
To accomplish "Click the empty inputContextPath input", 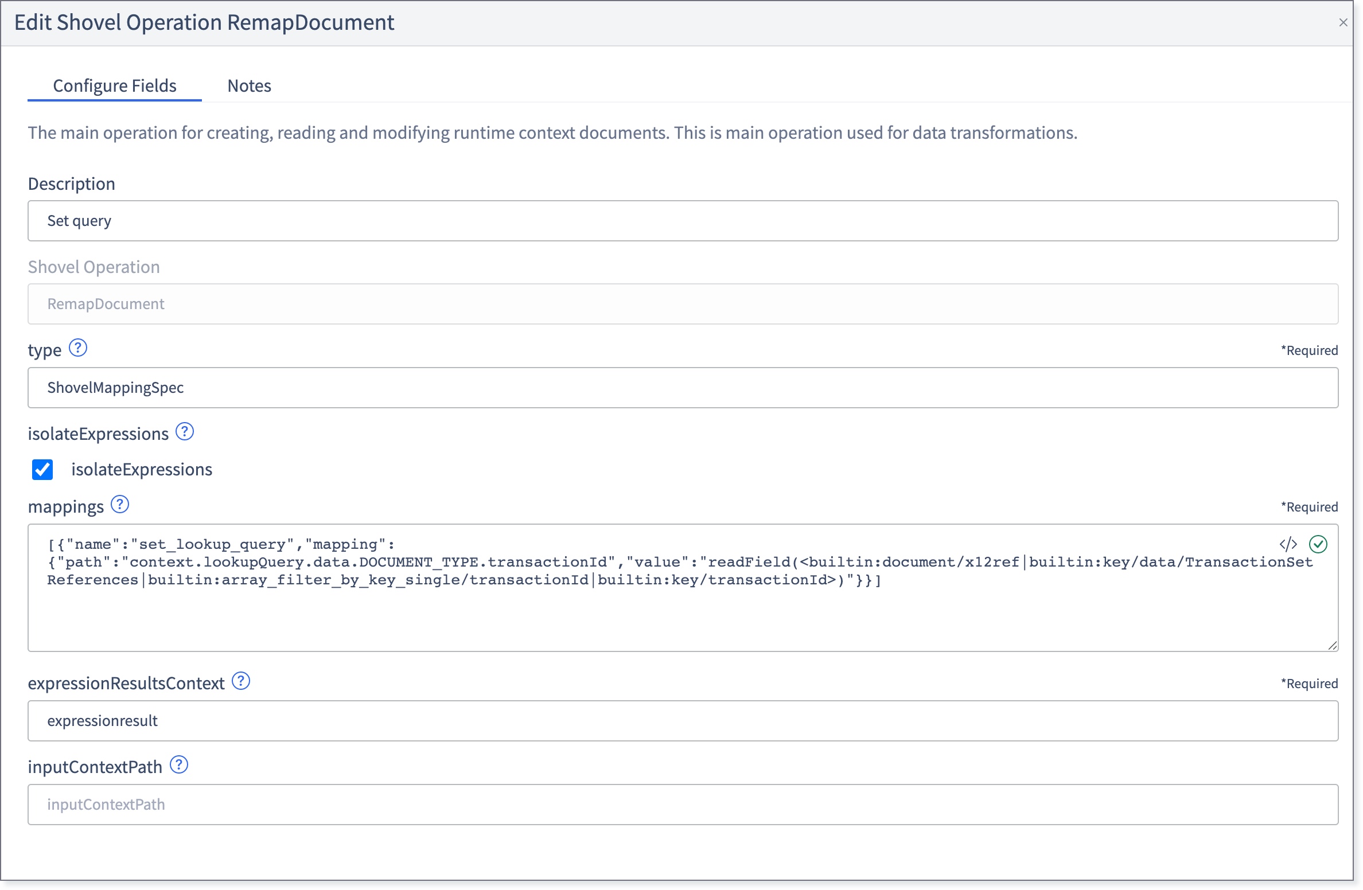I will coord(683,805).
